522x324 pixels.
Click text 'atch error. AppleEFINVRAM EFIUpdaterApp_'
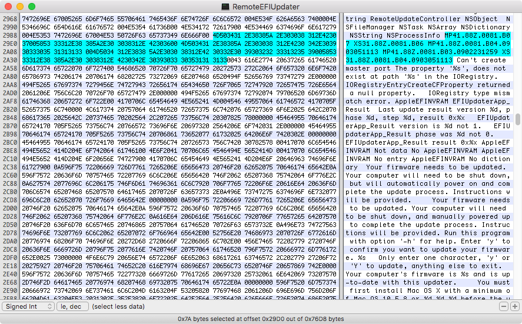pos(427,101)
